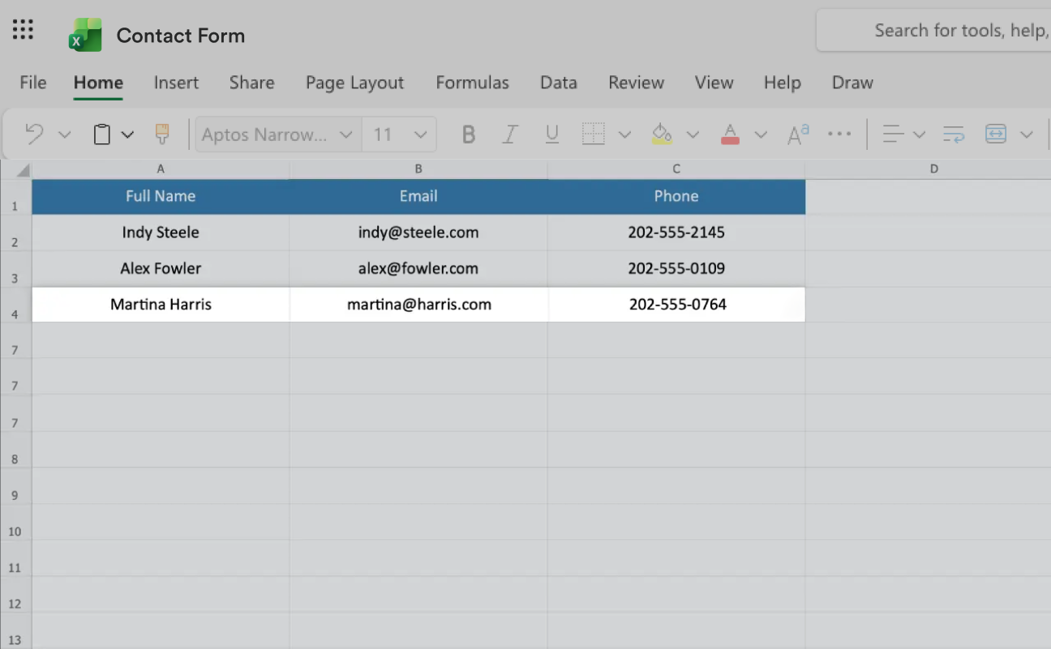Expand the fill color options dropdown

tap(693, 134)
